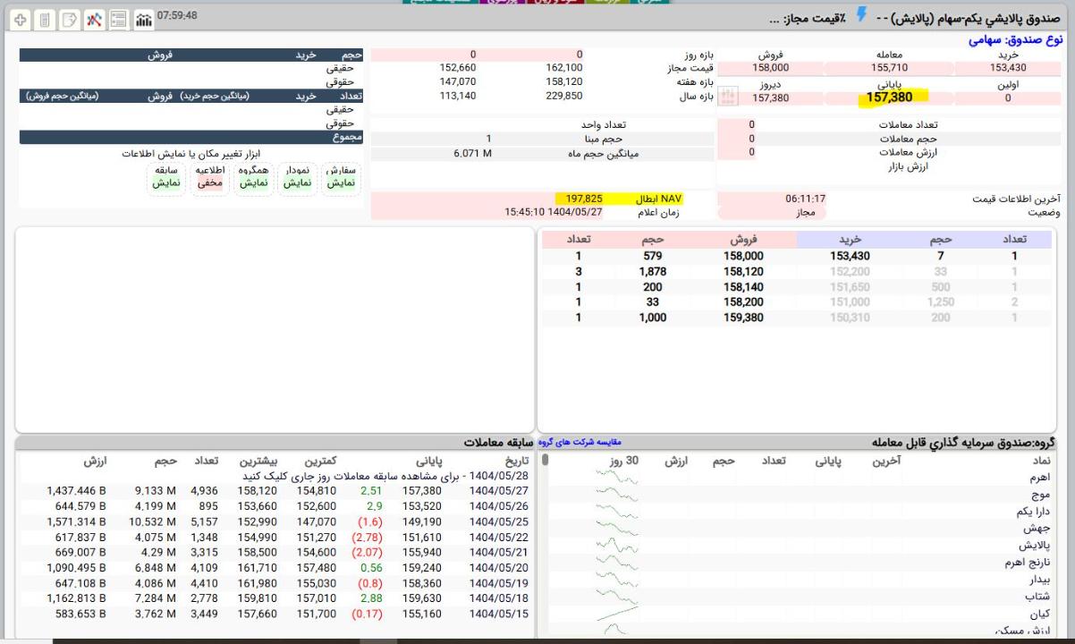Click the اهرم symbol in group list
The height and width of the screenshot is (644, 1075).
coord(1041,478)
